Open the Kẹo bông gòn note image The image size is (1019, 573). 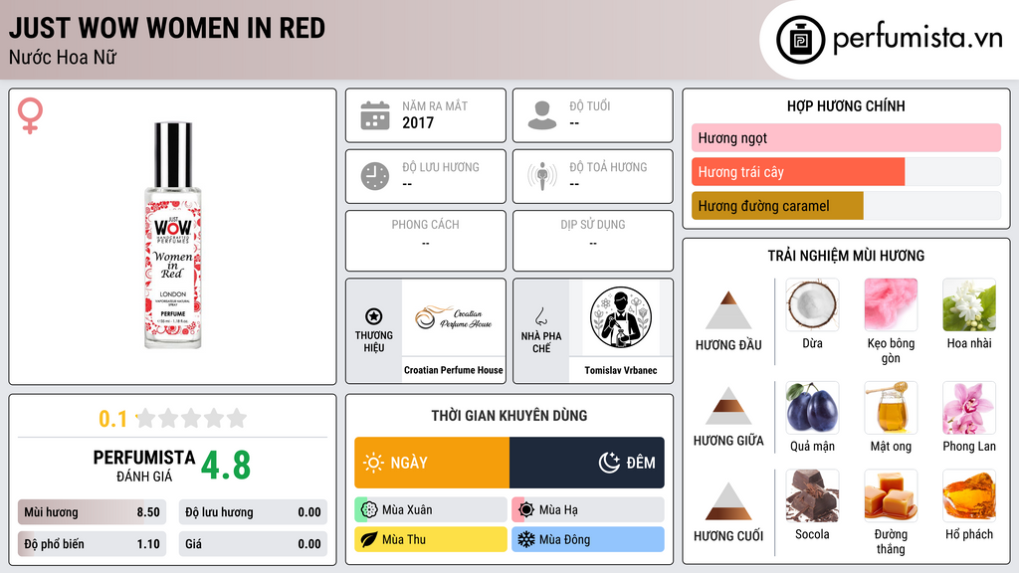pos(891,304)
